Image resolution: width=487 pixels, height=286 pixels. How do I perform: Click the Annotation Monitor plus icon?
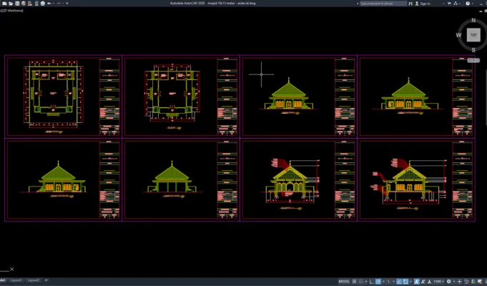click(x=459, y=282)
